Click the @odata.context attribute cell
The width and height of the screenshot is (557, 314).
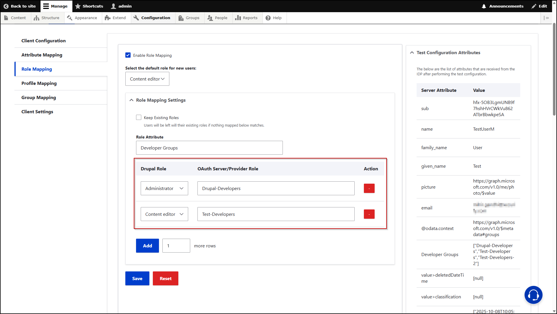(437, 228)
